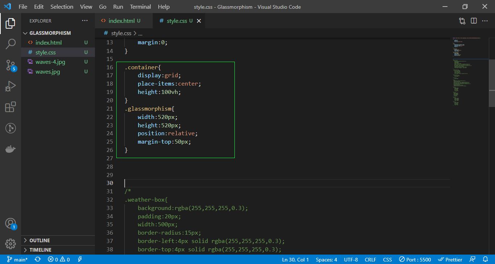Screen dimensions: 495x264
Task: Click line number 16 in gutter
Action: [109, 67]
